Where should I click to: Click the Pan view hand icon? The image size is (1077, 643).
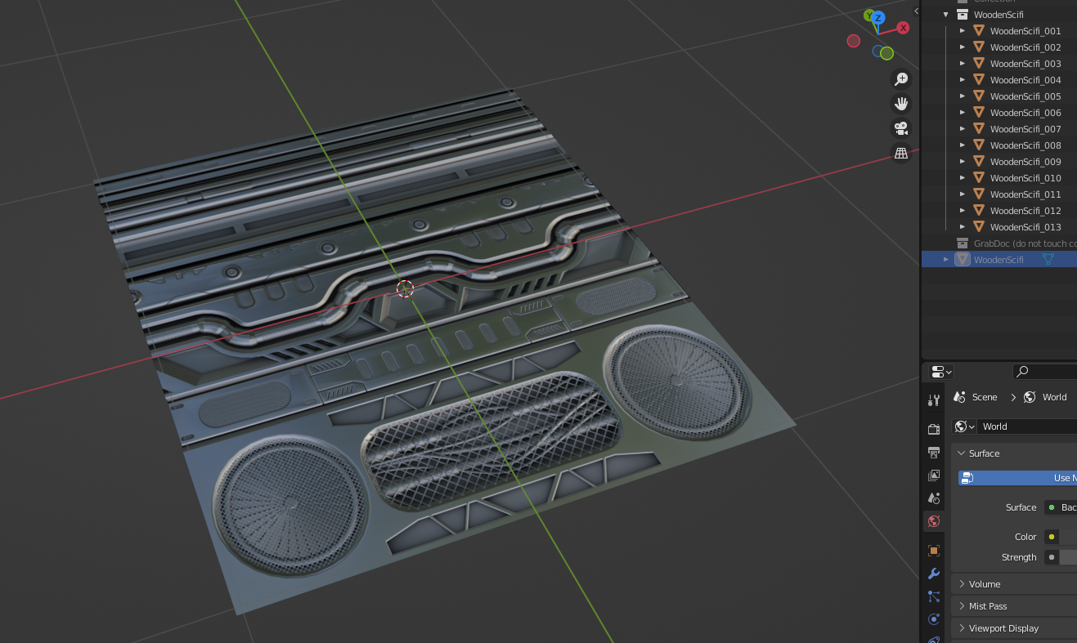click(x=901, y=104)
